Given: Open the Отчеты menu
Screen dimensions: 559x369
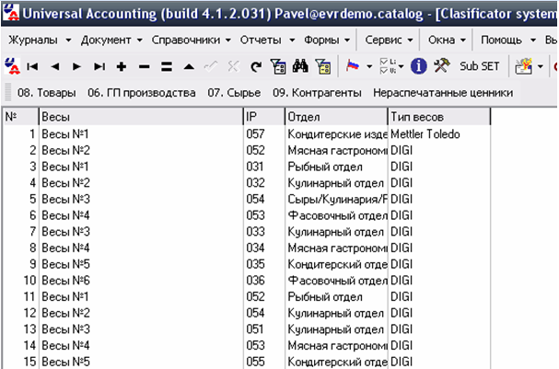Looking at the screenshot, I should [x=267, y=40].
